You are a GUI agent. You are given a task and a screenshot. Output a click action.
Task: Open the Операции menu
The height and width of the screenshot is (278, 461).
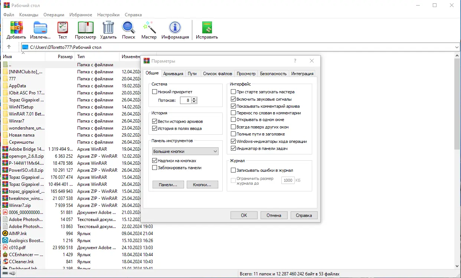pos(54,15)
